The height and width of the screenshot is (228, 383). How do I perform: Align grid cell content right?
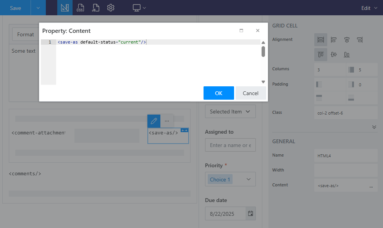(360, 40)
